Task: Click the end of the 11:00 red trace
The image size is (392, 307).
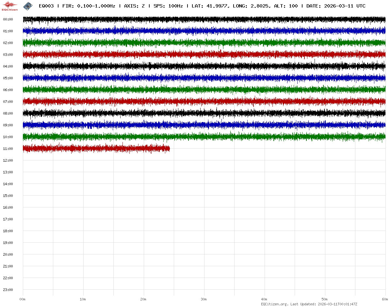Action: (169, 149)
